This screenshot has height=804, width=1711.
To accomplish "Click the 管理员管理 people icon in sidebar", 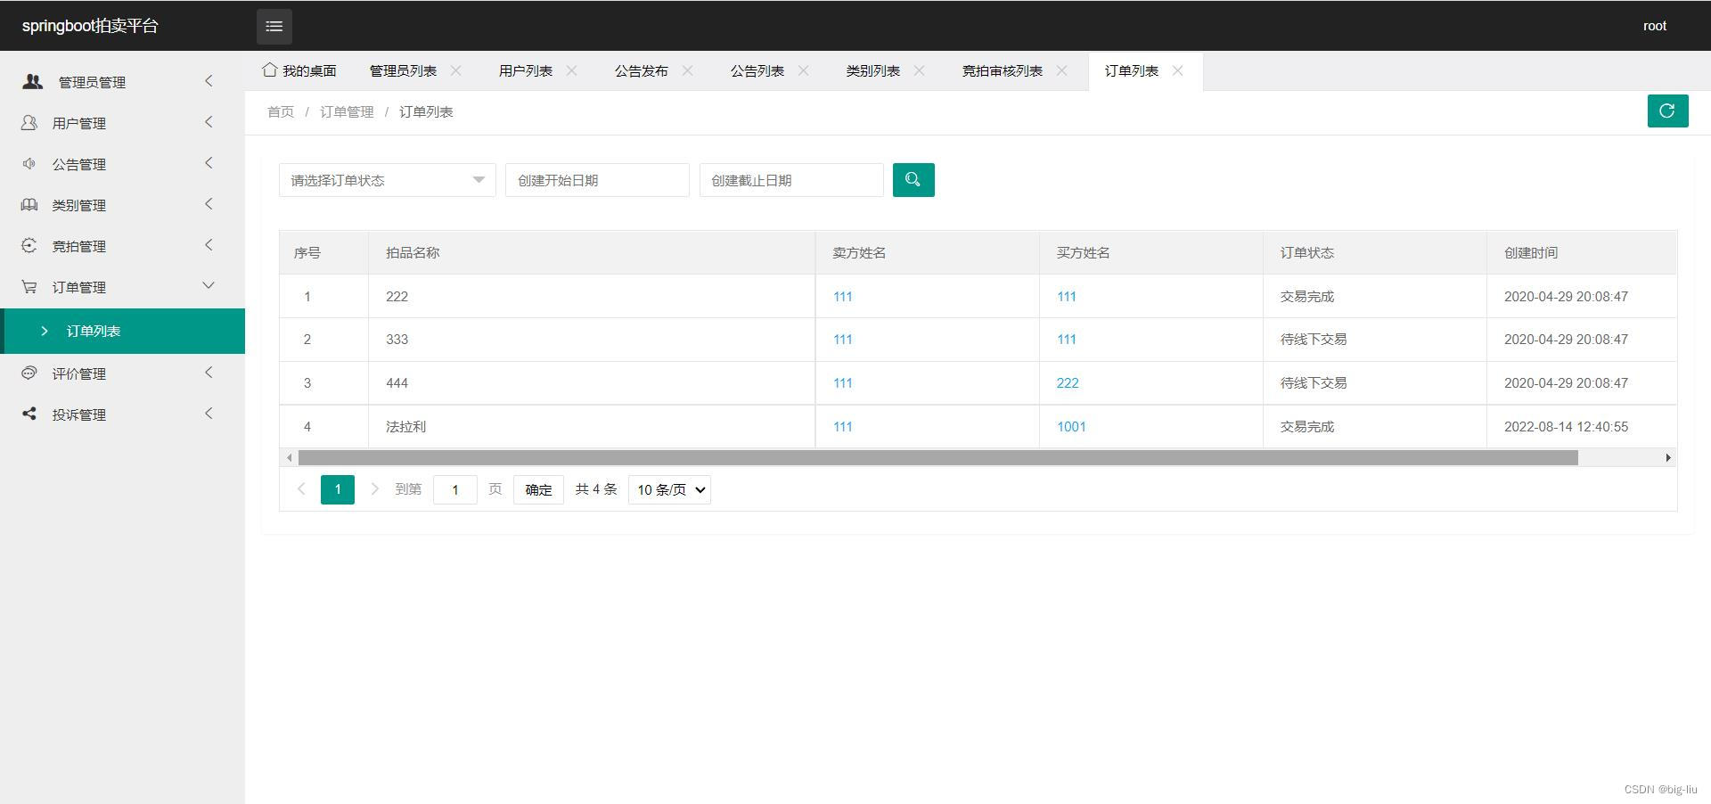I will tap(33, 81).
